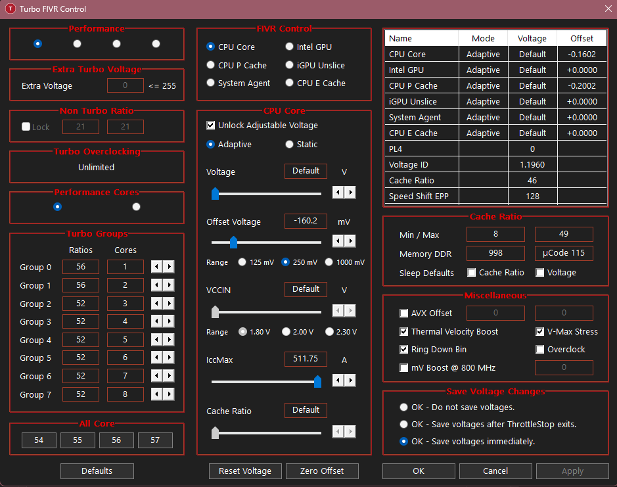Enable the AVX Offset checkbox
617x487 pixels.
click(403, 313)
